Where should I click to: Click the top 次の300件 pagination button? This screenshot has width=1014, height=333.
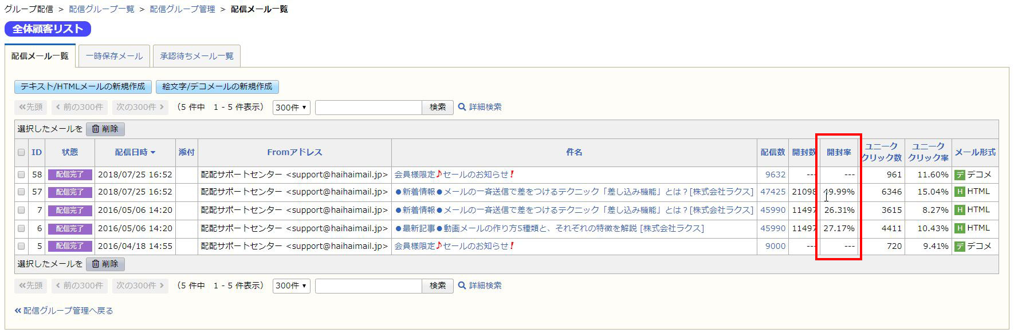140,107
